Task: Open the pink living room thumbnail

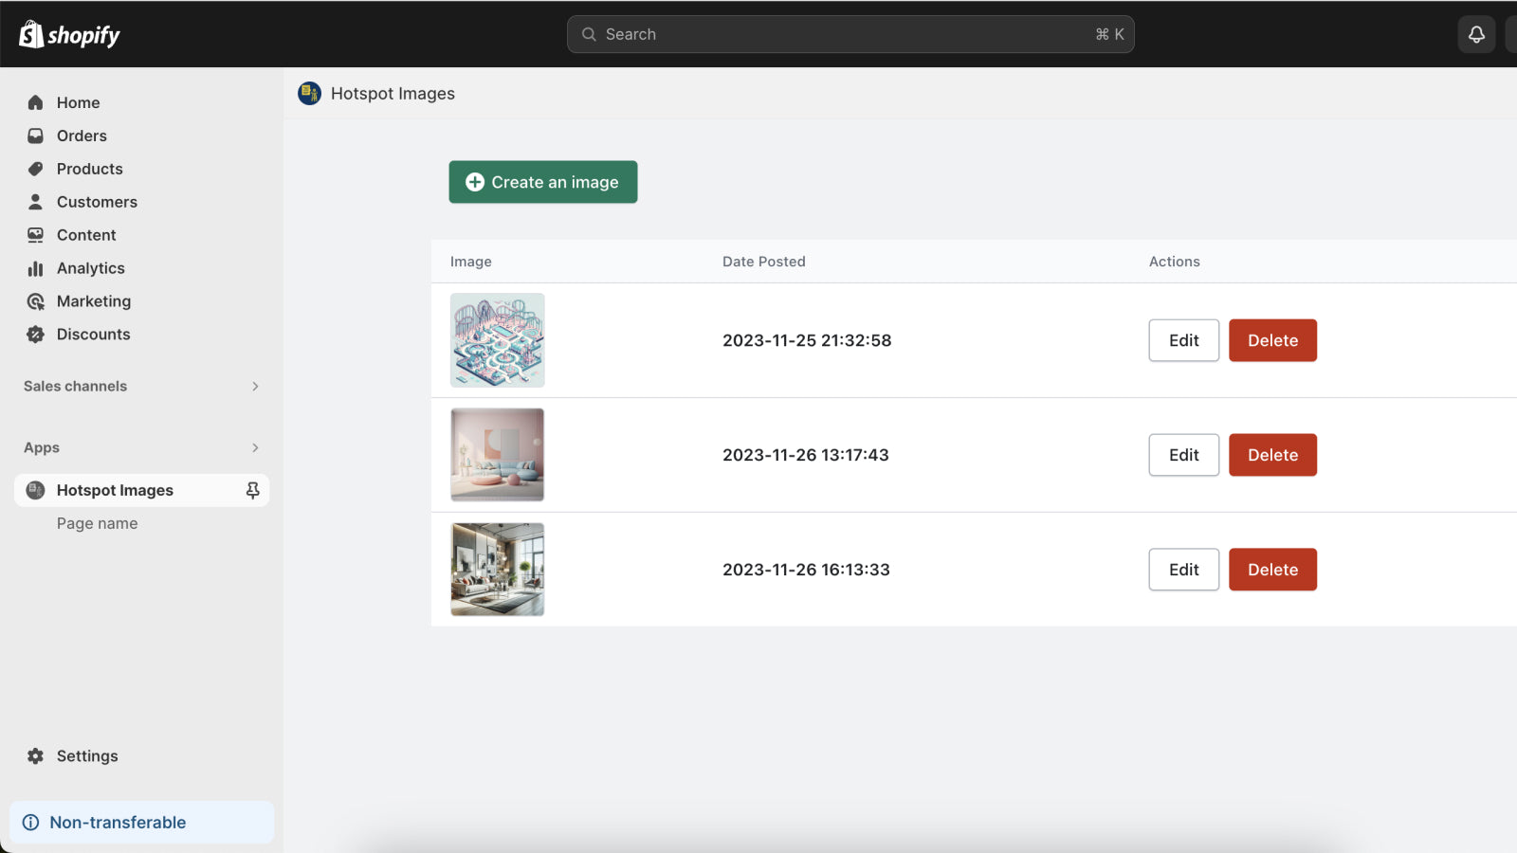Action: [498, 455]
